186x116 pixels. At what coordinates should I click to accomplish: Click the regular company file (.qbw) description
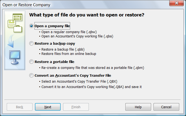pyautogui.click(x=69, y=32)
